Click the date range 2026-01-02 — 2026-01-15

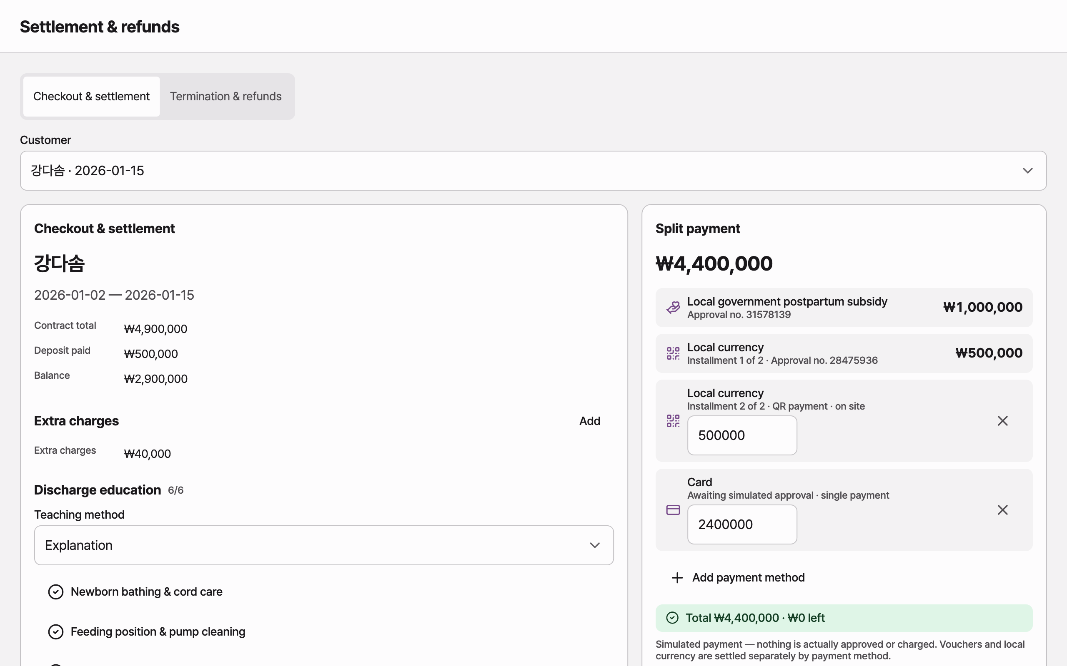[x=114, y=295]
